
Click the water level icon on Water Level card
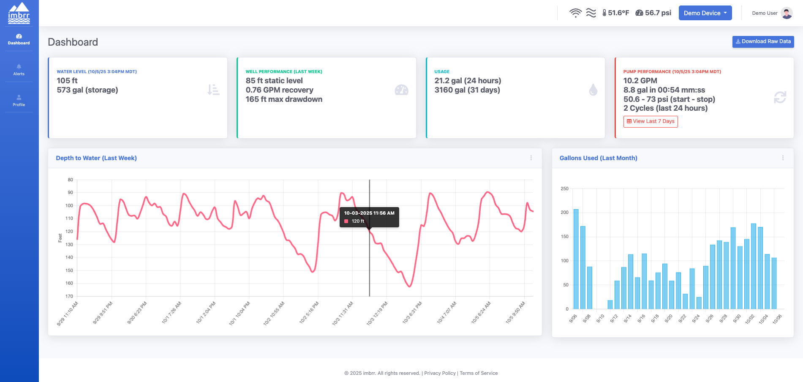[x=213, y=90]
